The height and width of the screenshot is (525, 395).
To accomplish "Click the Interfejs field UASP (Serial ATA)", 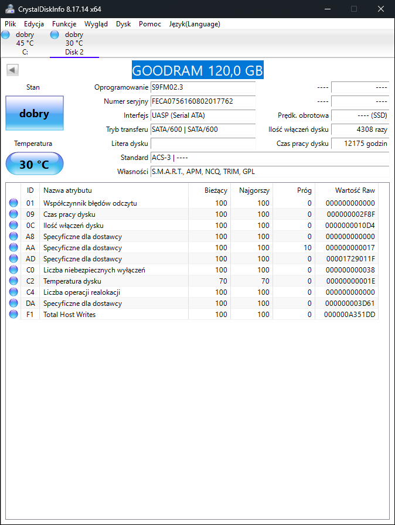I will click(x=203, y=115).
